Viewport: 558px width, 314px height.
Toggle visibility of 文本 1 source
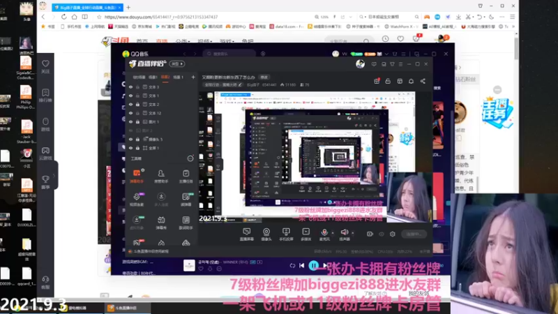(x=130, y=96)
